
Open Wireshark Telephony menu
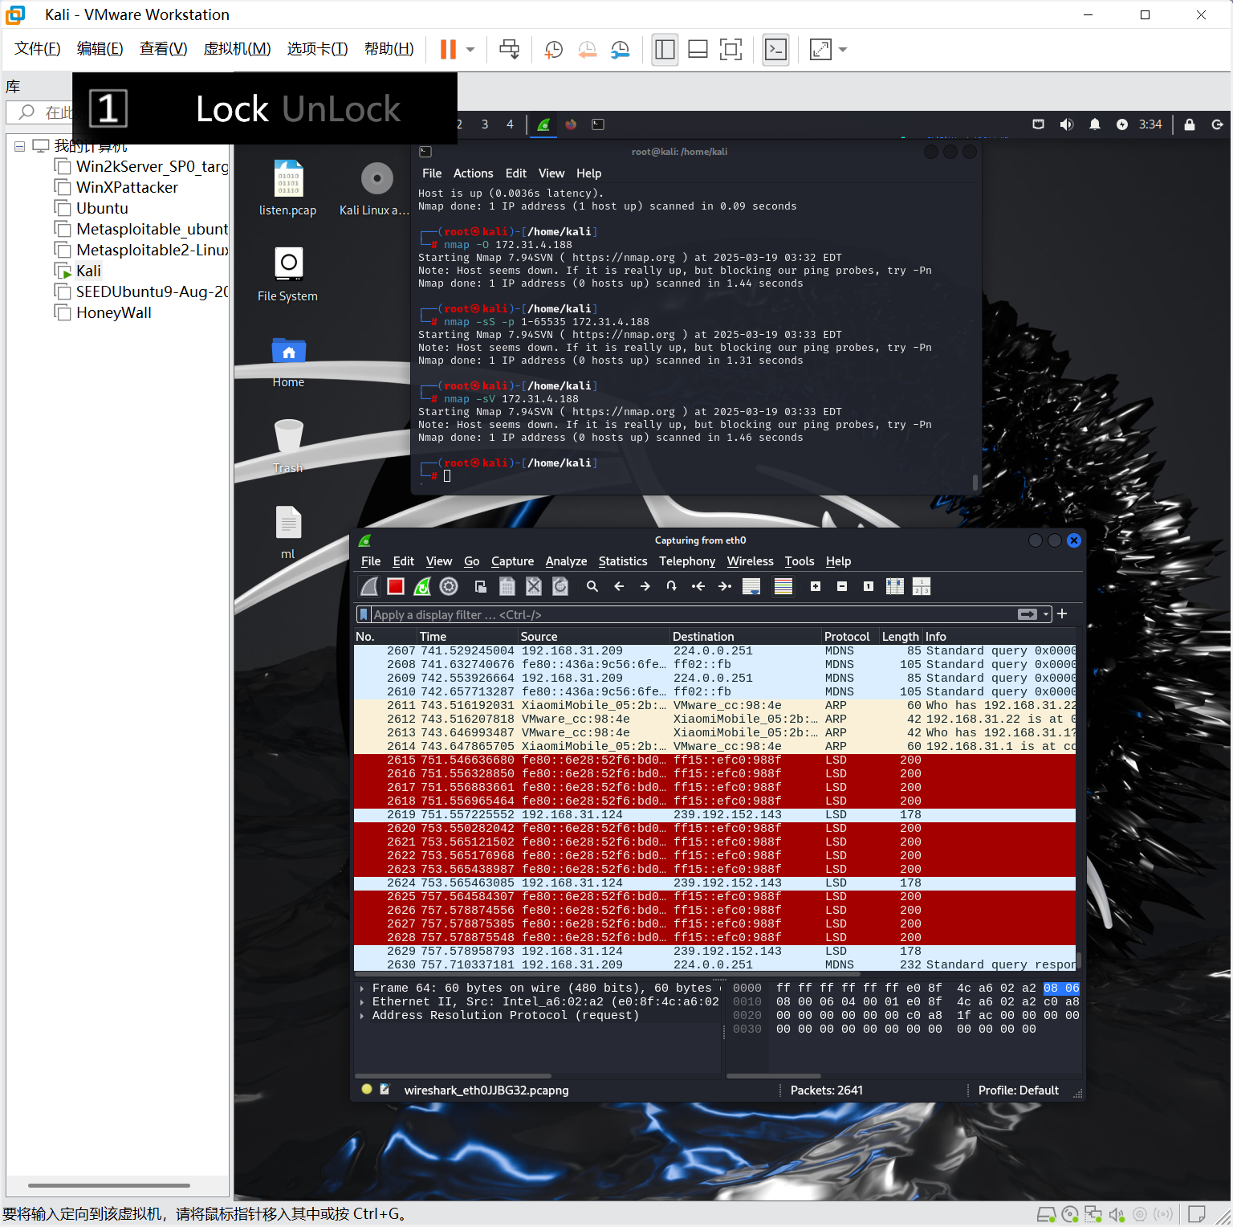point(687,561)
